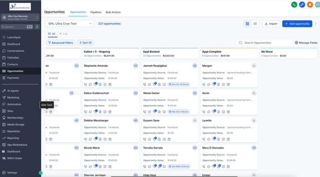This screenshot has width=320, height=177.
Task: Open Appt Complete stage header
Action: click(x=229, y=54)
